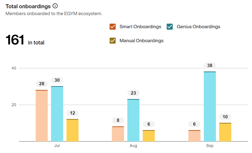Select July Genius Onboardings bar
Screen dimensions: 252x153
[x=57, y=114]
